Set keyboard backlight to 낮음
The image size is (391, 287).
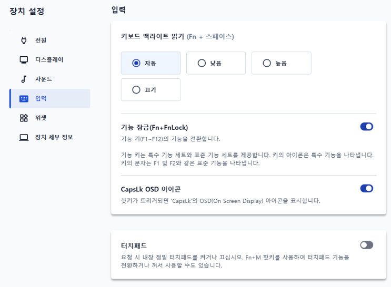202,63
